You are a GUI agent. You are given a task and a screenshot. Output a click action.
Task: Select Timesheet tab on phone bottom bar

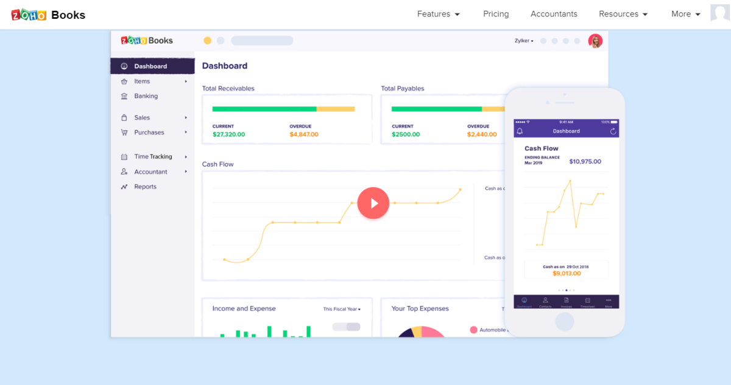coord(587,302)
